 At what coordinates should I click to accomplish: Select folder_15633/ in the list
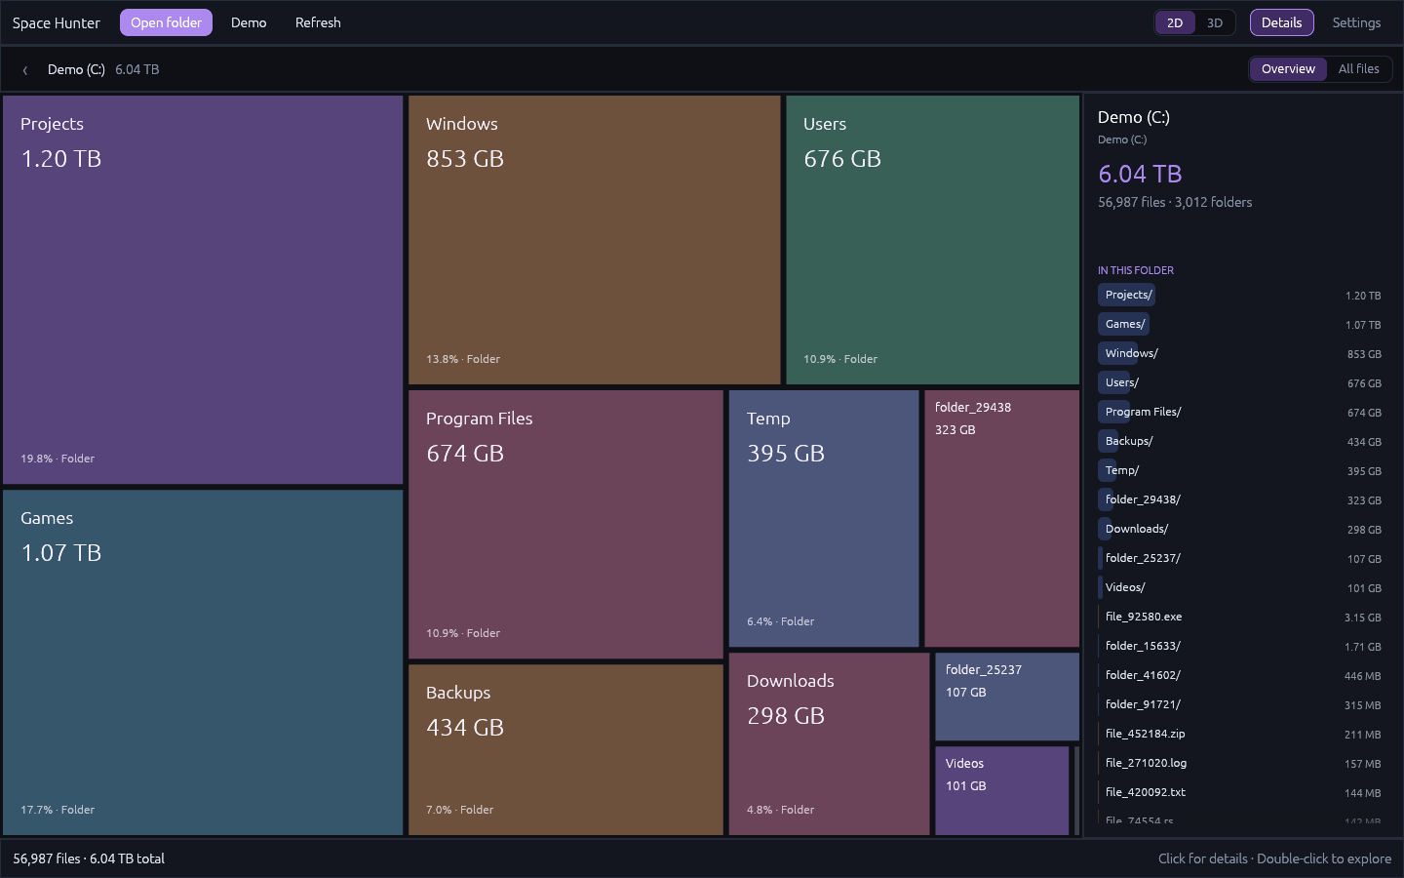pyautogui.click(x=1239, y=646)
